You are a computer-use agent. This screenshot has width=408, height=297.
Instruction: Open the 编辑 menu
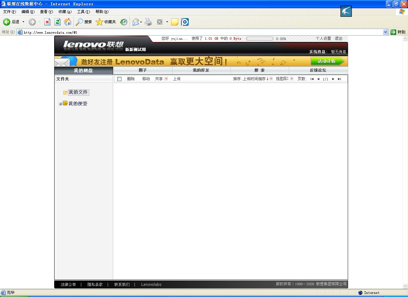point(28,12)
